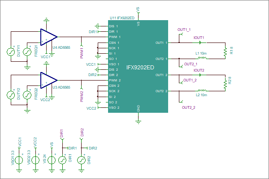The height and width of the screenshot is (179, 269).
Task: Select the VS 24 DC source symbol
Action: [x=52, y=160]
